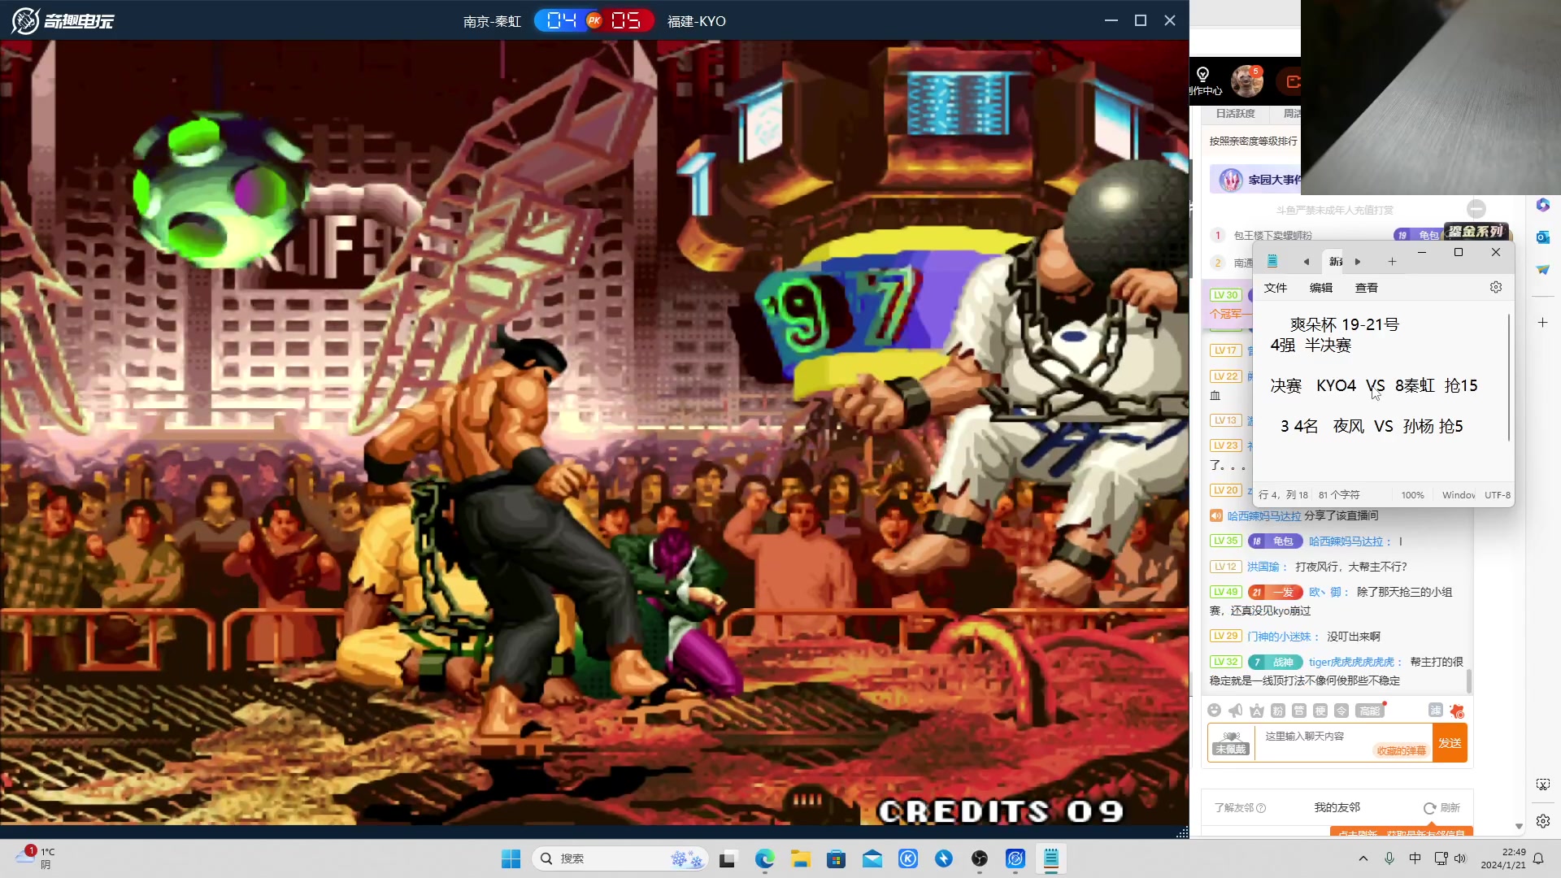This screenshot has height=878, width=1561.
Task: Toggle the 滤 chat filter icon
Action: tap(1436, 710)
